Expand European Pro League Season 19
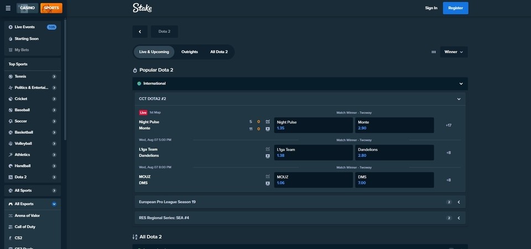 click(x=459, y=203)
